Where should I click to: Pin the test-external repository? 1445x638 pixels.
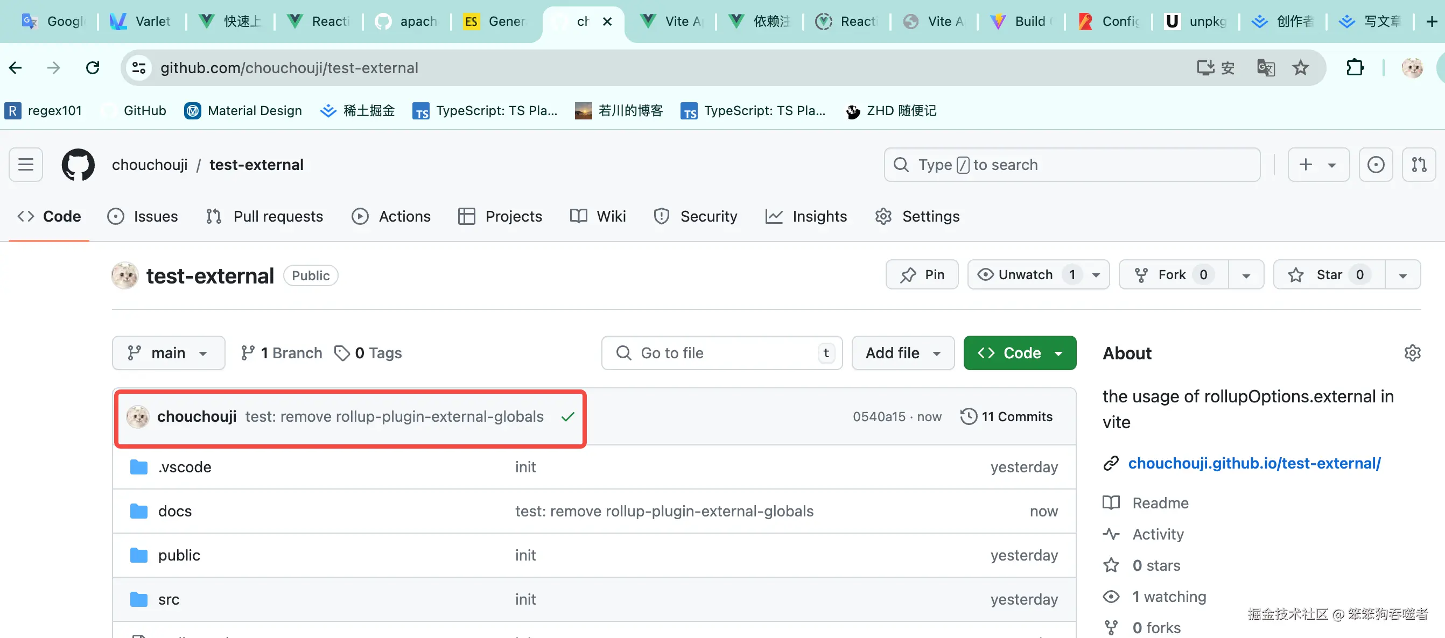coord(922,275)
